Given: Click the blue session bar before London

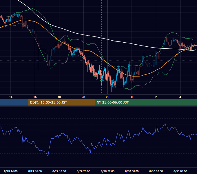Looking at the screenshot, I should tap(14, 102).
